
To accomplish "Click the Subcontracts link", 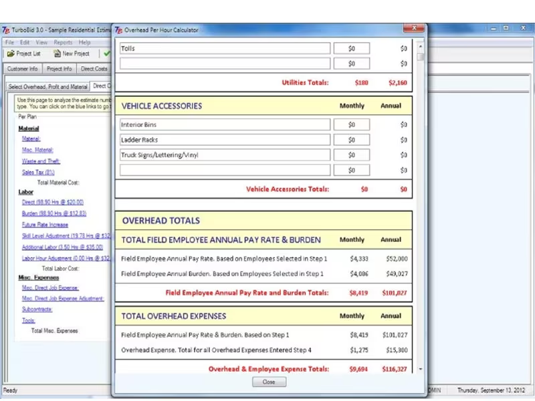I will (37, 309).
